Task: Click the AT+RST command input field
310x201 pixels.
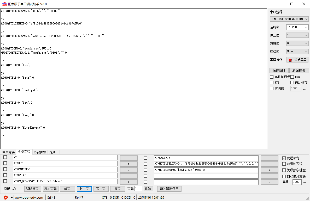Action: tap(65, 163)
